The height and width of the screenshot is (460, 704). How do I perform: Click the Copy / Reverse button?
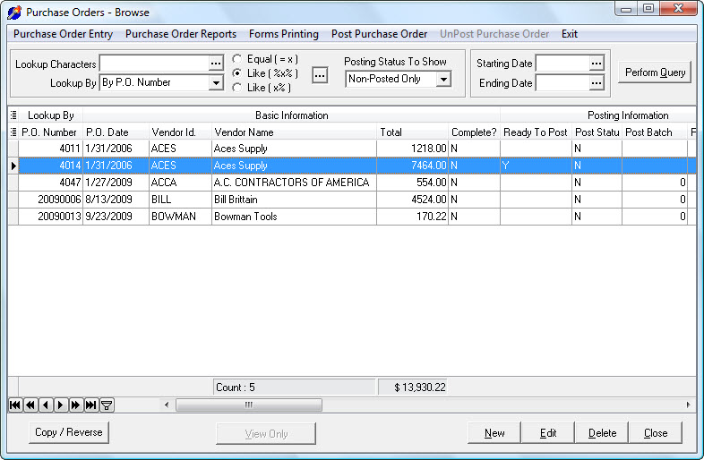[69, 432]
